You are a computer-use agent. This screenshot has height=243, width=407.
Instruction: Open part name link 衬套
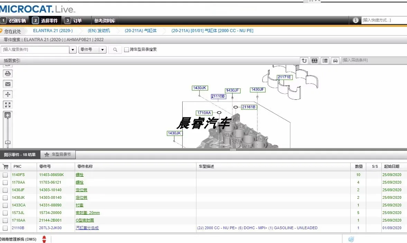80,205
